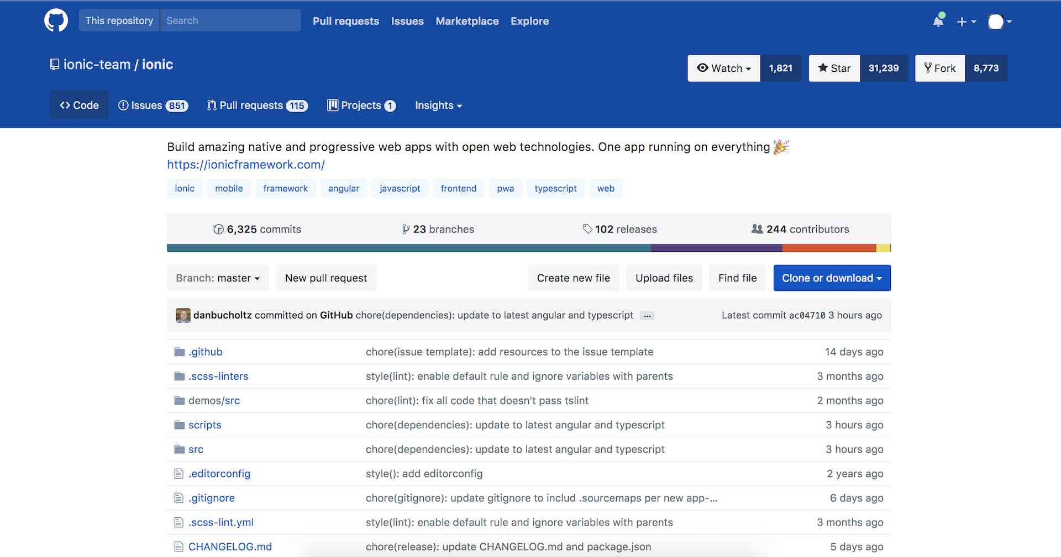Open the user avatar menu

pyautogui.click(x=1000, y=22)
